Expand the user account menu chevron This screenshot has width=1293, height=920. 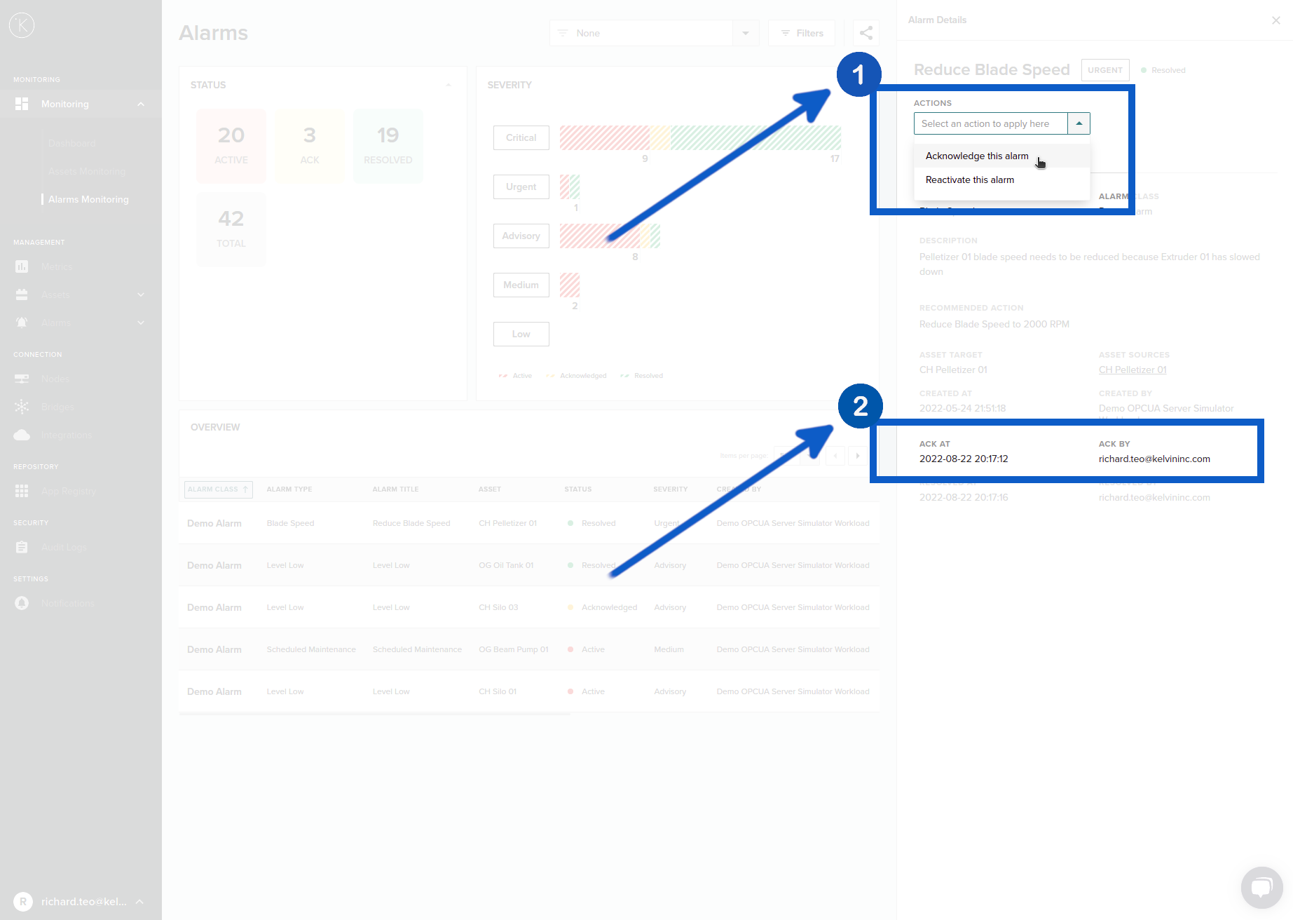click(x=139, y=902)
